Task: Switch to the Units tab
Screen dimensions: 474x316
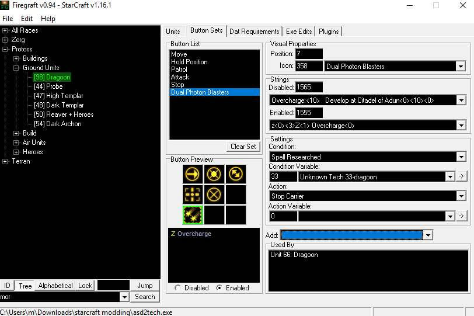Action: click(173, 32)
